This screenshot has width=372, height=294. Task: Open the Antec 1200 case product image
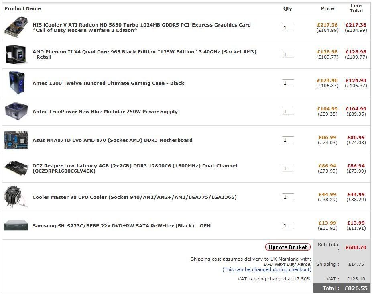pos(16,83)
